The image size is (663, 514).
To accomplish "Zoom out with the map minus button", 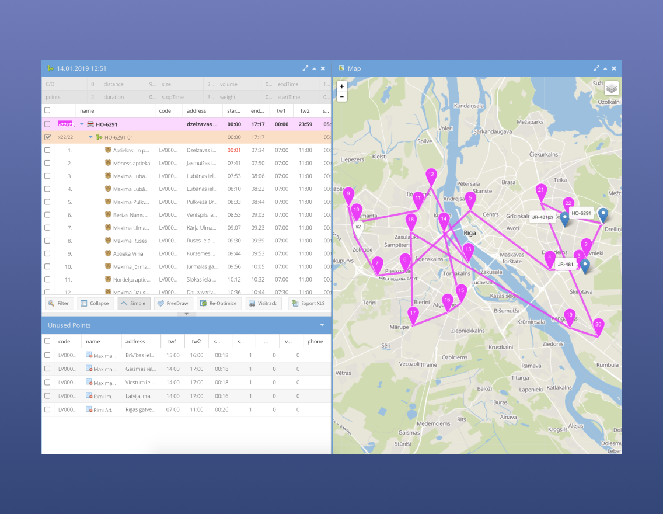I will [342, 97].
